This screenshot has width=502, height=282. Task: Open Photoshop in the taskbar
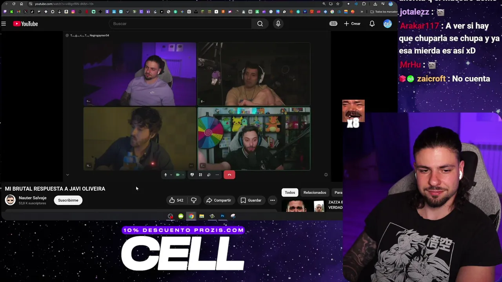click(x=222, y=216)
